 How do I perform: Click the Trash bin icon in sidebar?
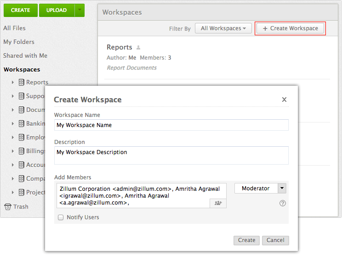(7, 207)
